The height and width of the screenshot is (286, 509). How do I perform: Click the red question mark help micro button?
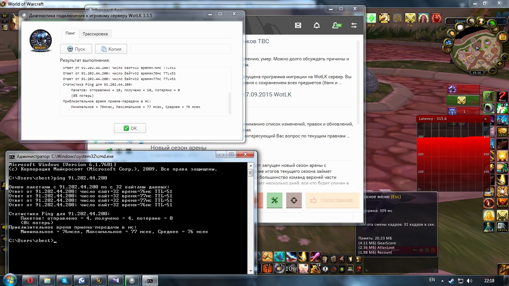(358, 269)
